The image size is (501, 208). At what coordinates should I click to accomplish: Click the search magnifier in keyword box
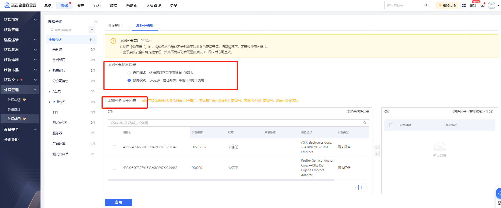click(425, 5)
